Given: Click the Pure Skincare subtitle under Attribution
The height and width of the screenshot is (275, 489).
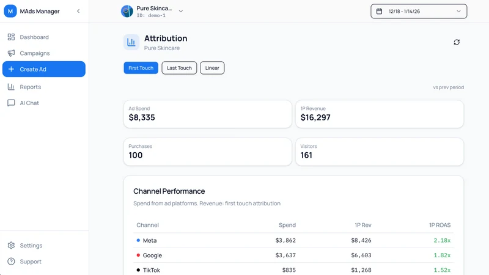Looking at the screenshot, I should (x=162, y=48).
